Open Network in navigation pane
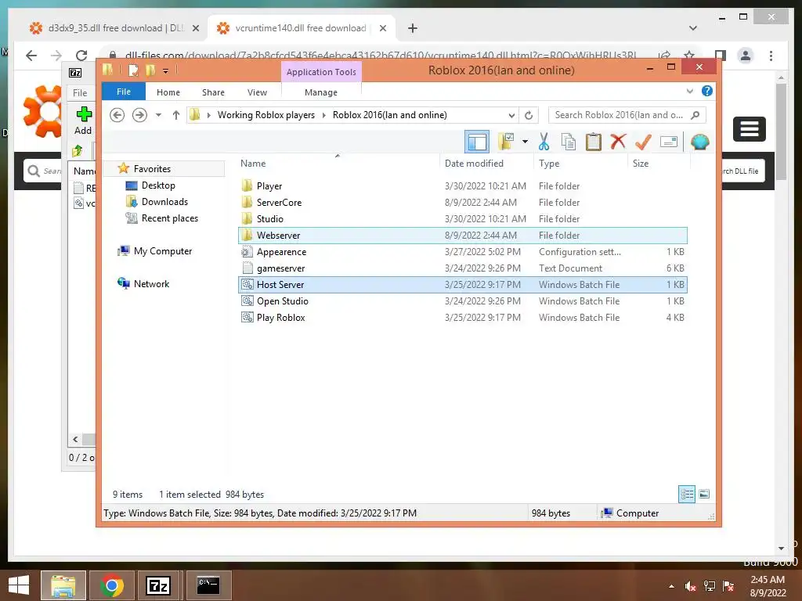Image resolution: width=802 pixels, height=601 pixels. (x=151, y=283)
